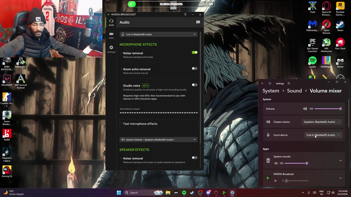Viewport: 351px width, 197px height.
Task: Open Malwarebytes desktop shortcut
Action: coord(312,26)
